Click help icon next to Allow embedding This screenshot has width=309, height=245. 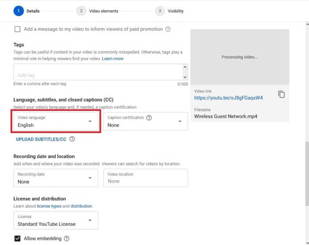pos(66,238)
